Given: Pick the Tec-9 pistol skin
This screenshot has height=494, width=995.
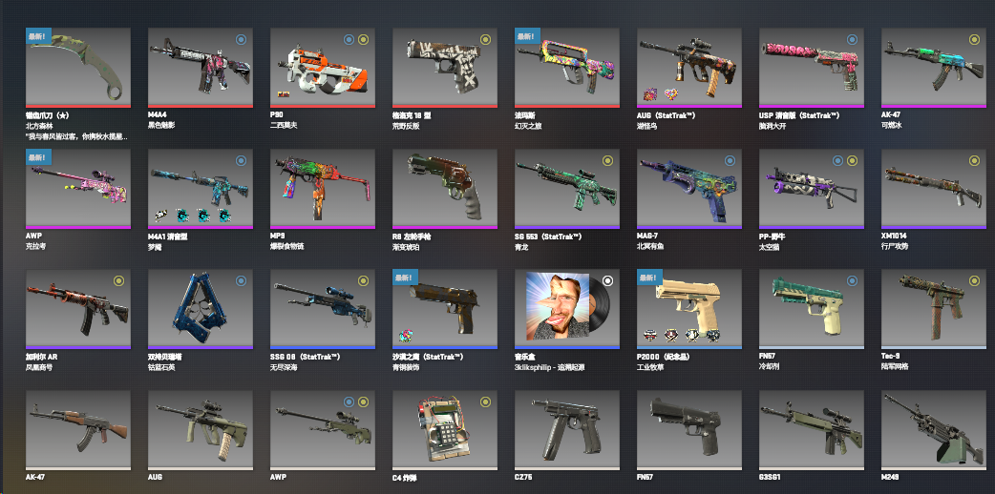Looking at the screenshot, I should point(934,309).
